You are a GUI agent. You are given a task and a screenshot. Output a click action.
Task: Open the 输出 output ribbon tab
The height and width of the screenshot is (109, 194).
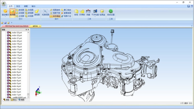click(x=33, y=6)
